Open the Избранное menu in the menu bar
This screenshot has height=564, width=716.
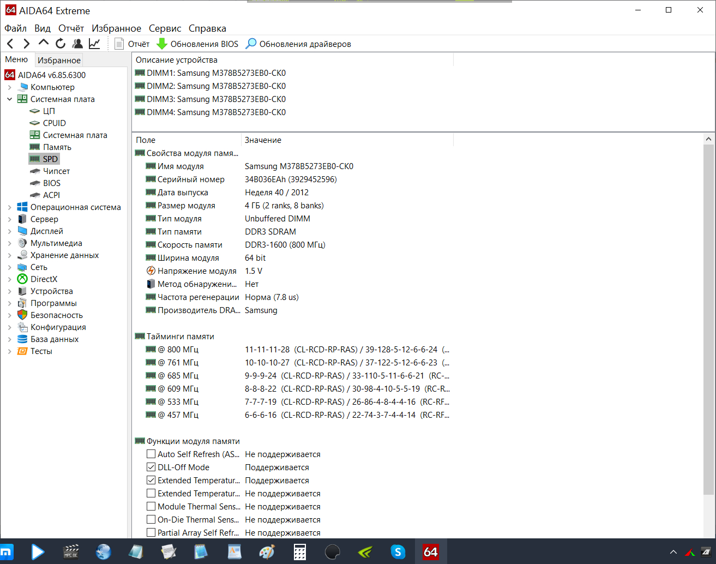(x=116, y=28)
